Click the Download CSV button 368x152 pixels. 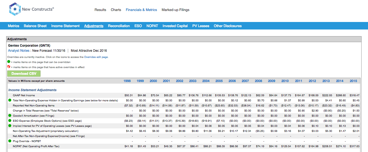[x=24, y=73]
